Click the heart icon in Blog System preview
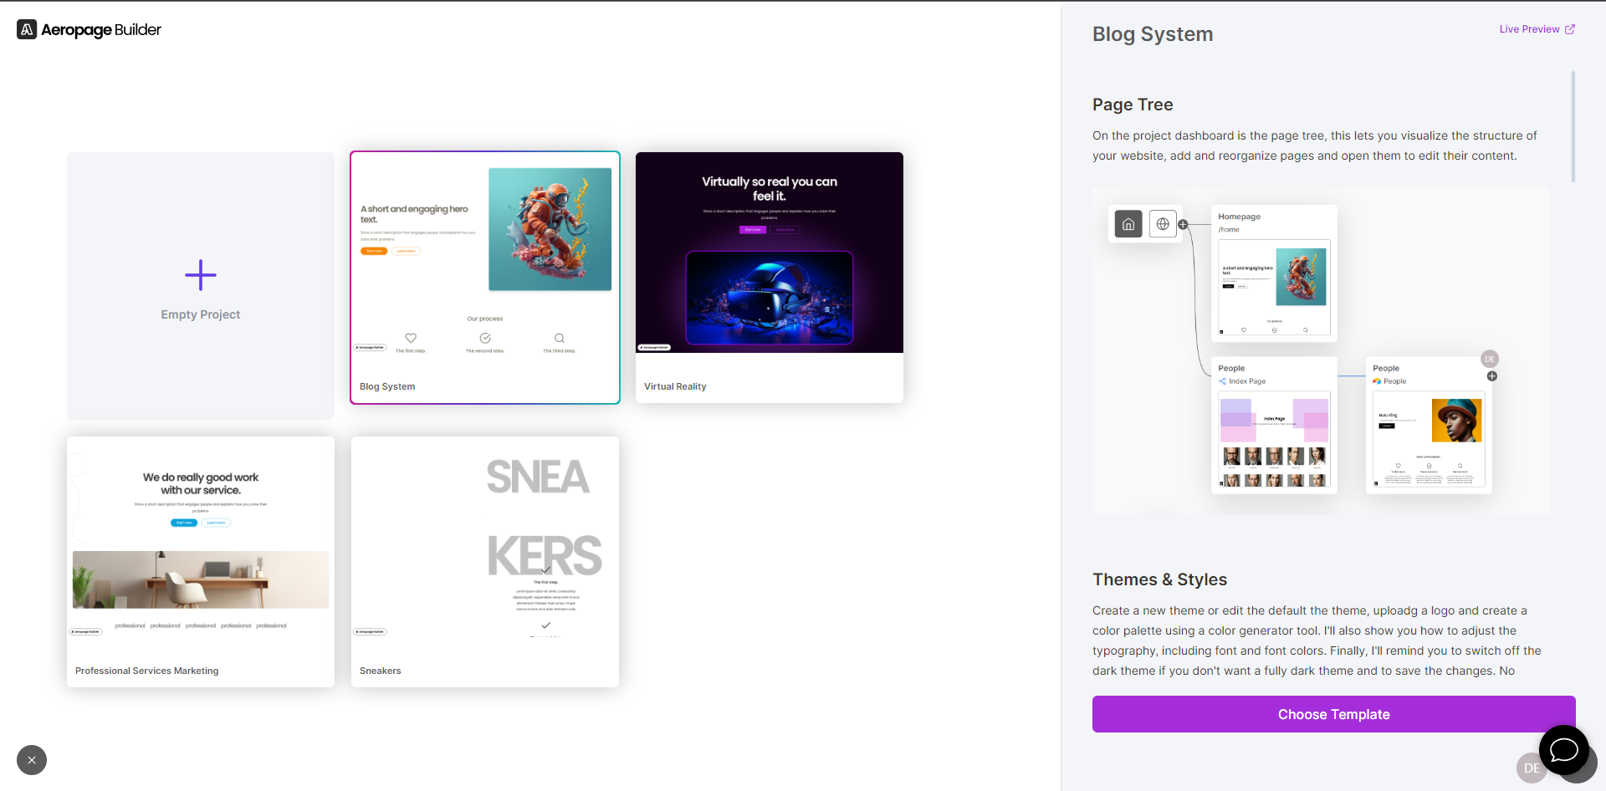 click(411, 338)
